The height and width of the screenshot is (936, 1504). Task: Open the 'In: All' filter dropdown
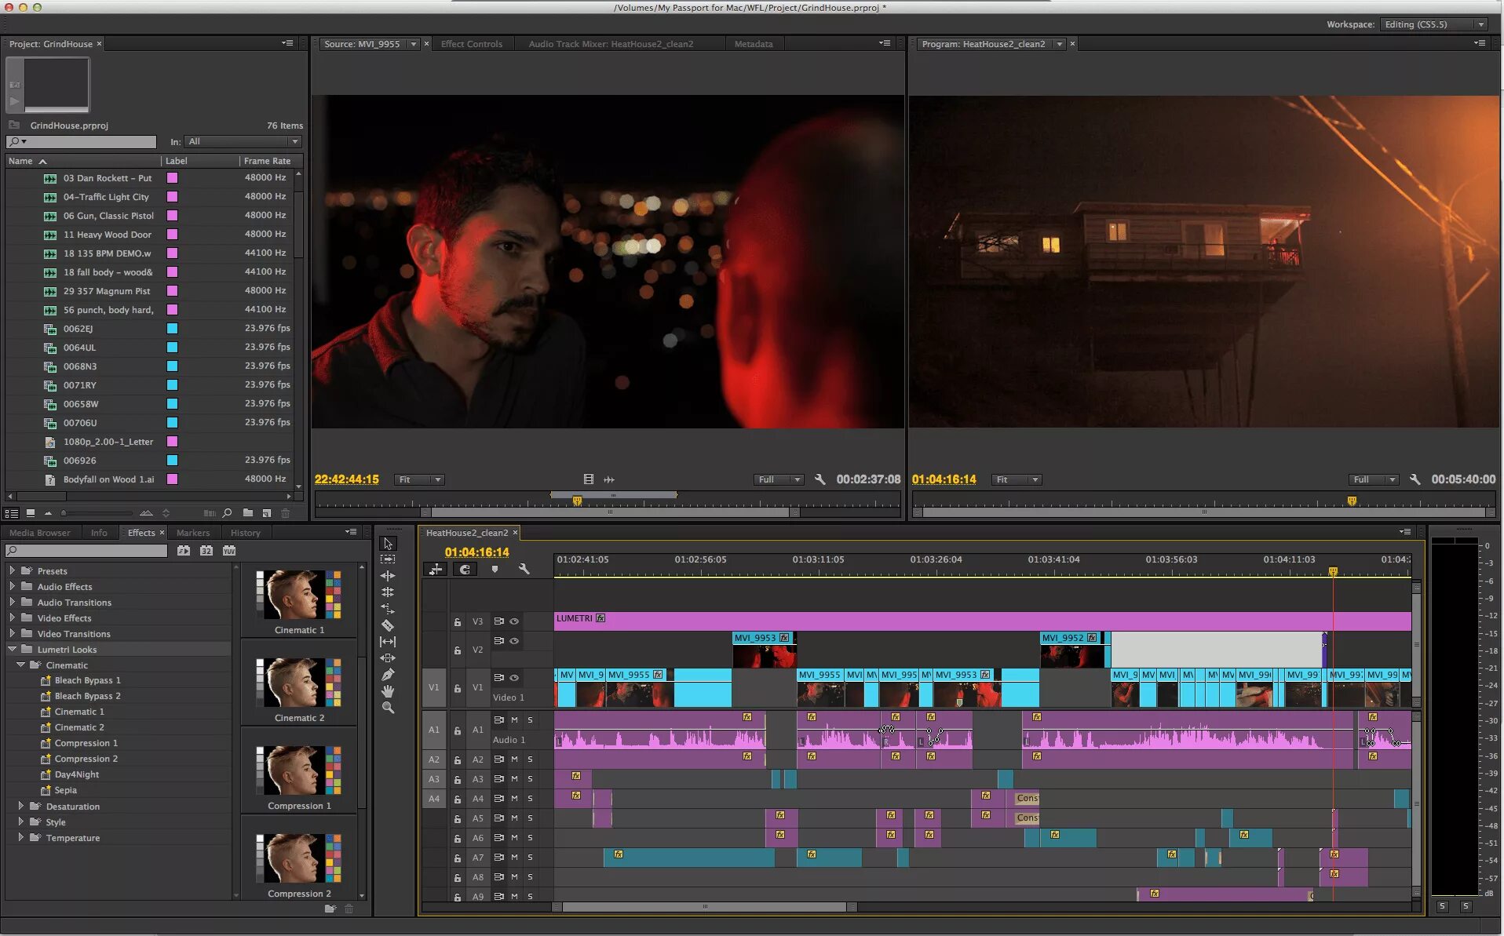pos(243,142)
